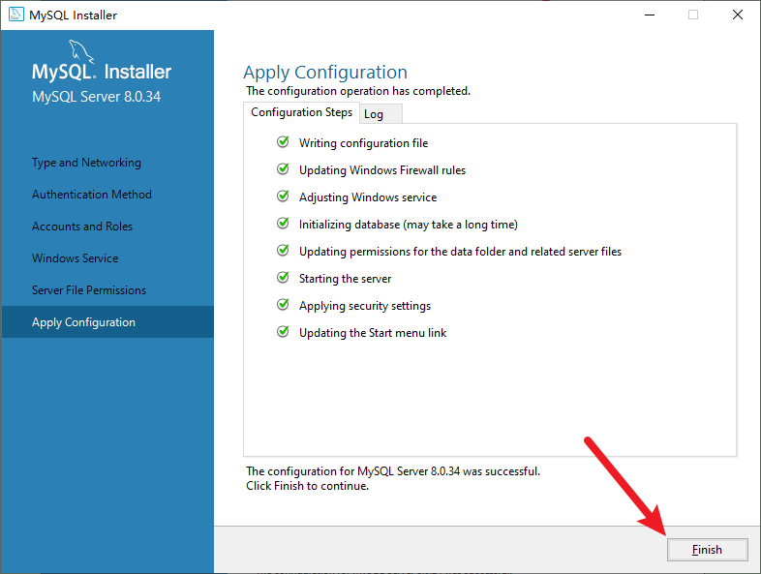Click the MySQL dolphin logo
The width and height of the screenshot is (761, 574).
click(80, 51)
